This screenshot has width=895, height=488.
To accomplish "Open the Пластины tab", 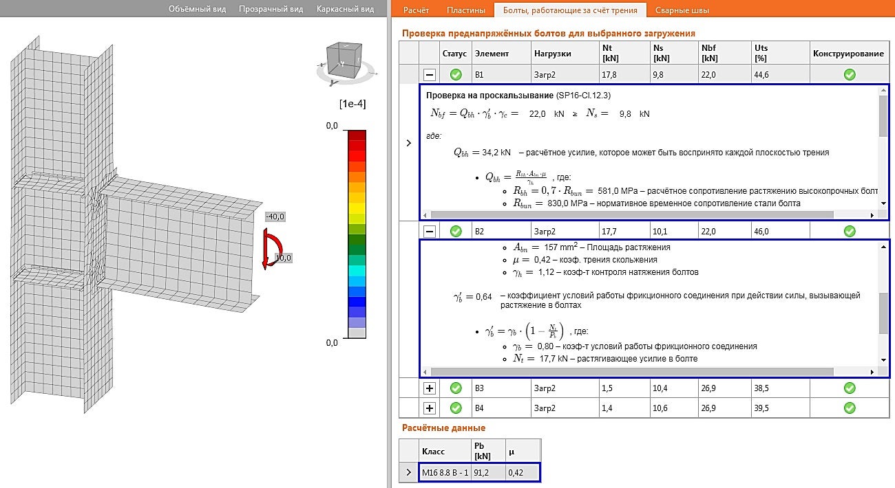I will pos(465,10).
